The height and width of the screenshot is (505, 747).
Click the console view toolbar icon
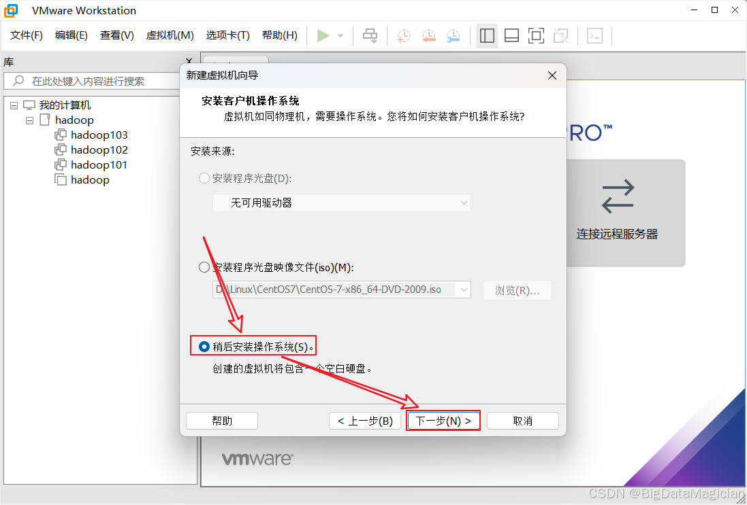[595, 35]
